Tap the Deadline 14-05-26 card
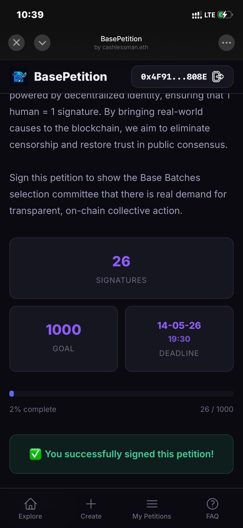Screen dimensions: 243x528 [x=179, y=338]
